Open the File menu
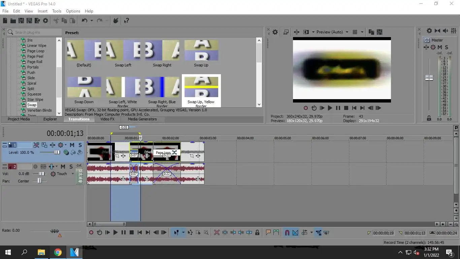The width and height of the screenshot is (460, 259). [x=5, y=11]
